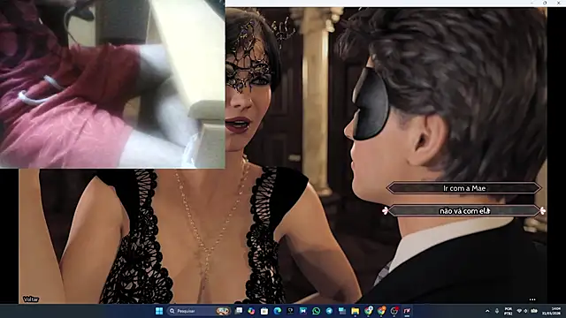566x318 pixels.
Task: Open Microsoft Edge from the taskbar
Action: pyautogui.click(x=277, y=311)
